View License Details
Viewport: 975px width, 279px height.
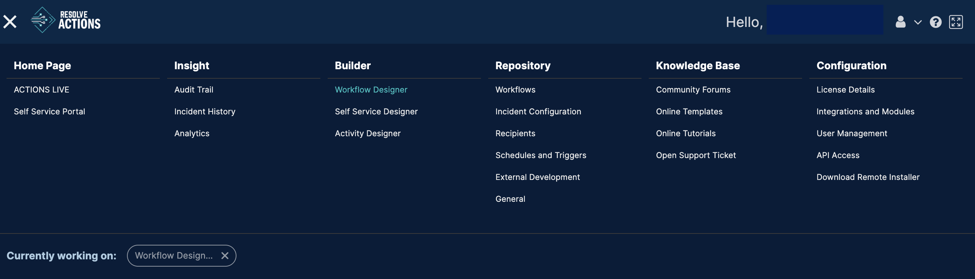click(845, 90)
